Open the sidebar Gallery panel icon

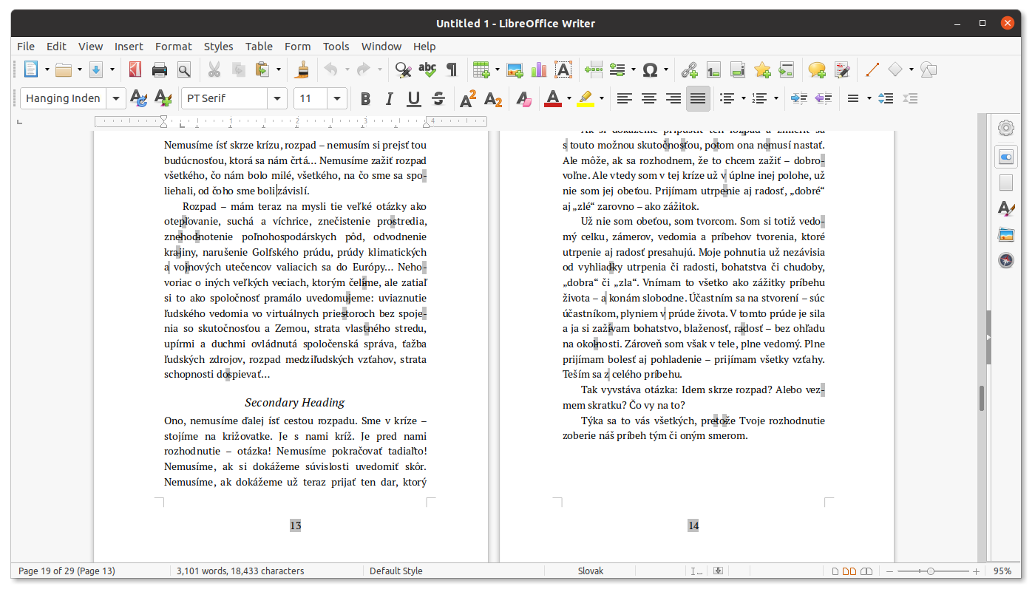1005,234
